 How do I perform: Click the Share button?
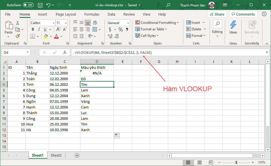(217, 14)
